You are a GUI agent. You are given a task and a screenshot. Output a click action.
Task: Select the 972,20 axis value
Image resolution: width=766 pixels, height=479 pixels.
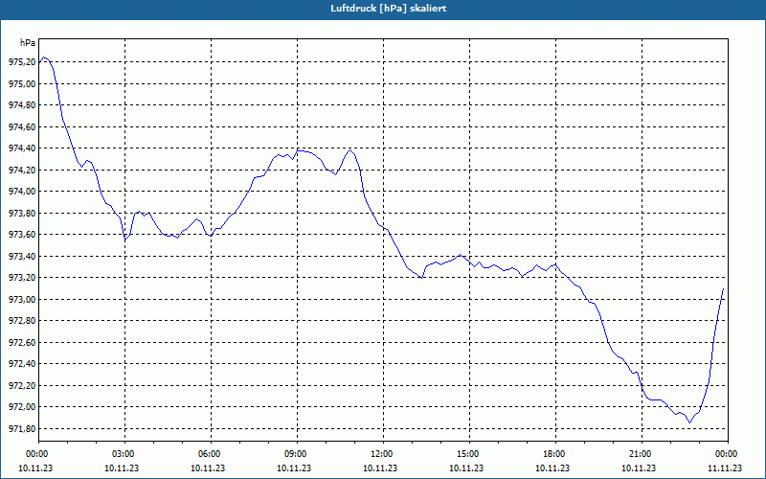[x=22, y=385]
